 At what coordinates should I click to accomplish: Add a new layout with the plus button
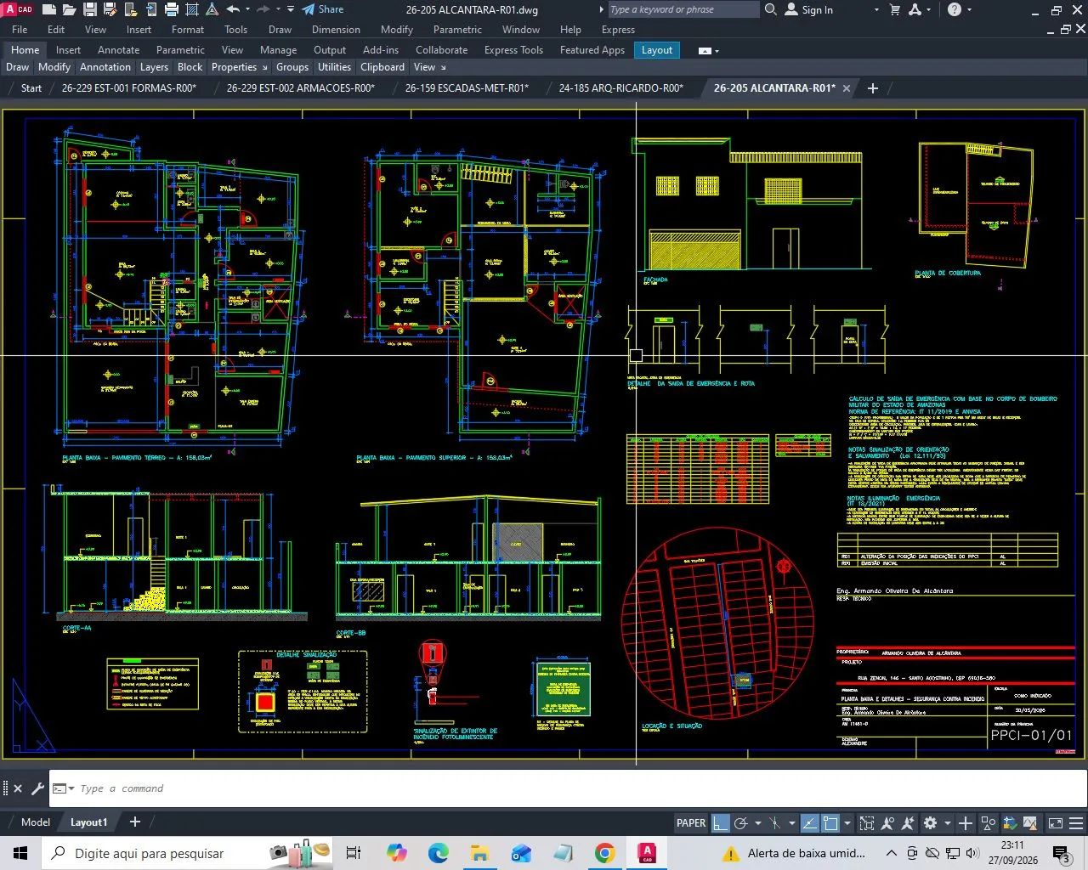134,822
